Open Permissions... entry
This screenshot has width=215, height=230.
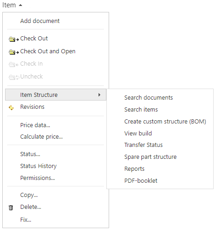click(x=37, y=178)
